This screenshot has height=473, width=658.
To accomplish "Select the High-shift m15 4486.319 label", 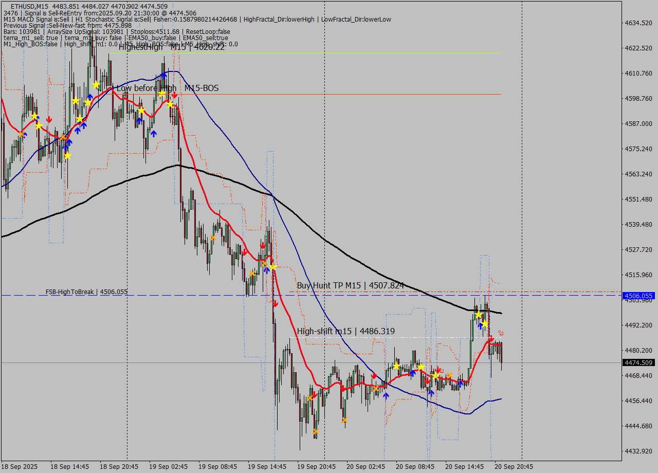I will 345,332.
